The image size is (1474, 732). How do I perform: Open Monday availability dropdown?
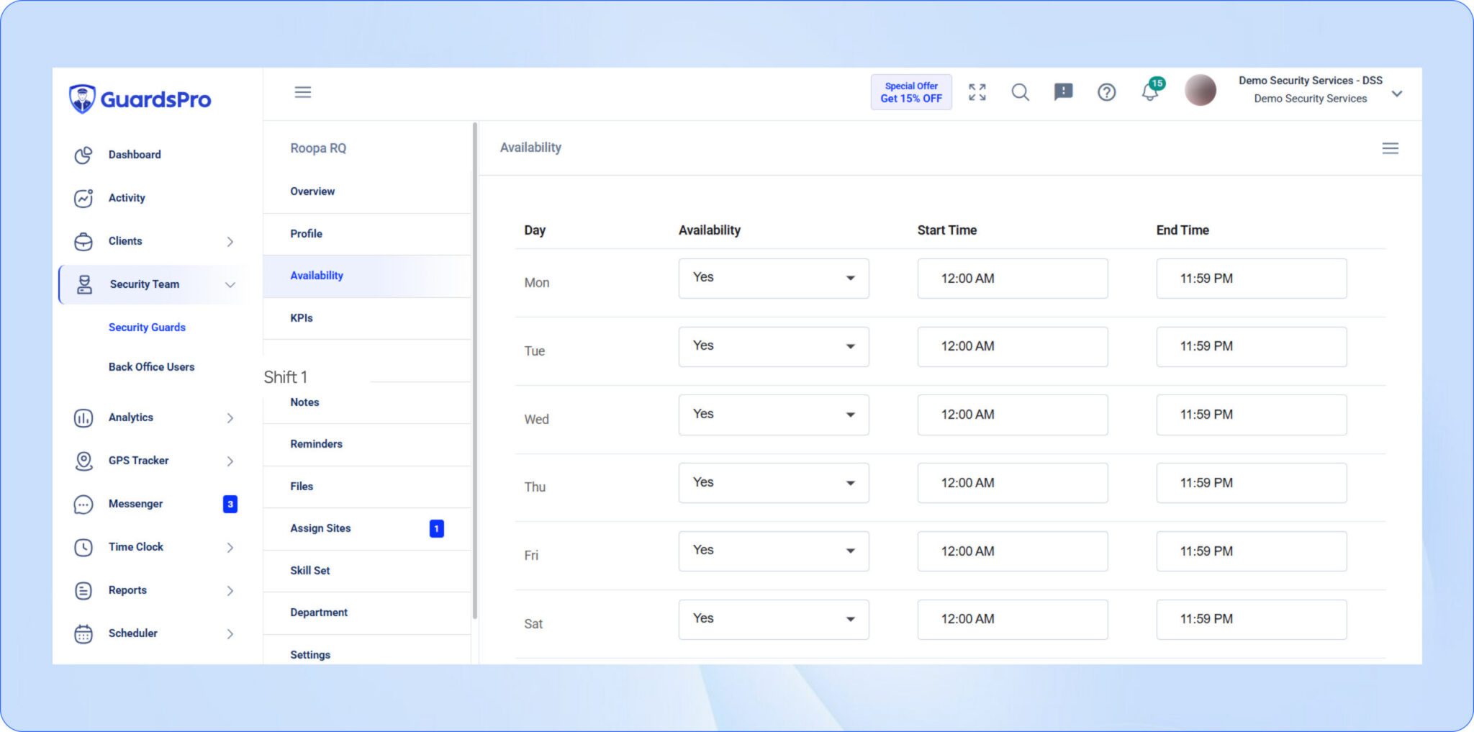click(774, 279)
